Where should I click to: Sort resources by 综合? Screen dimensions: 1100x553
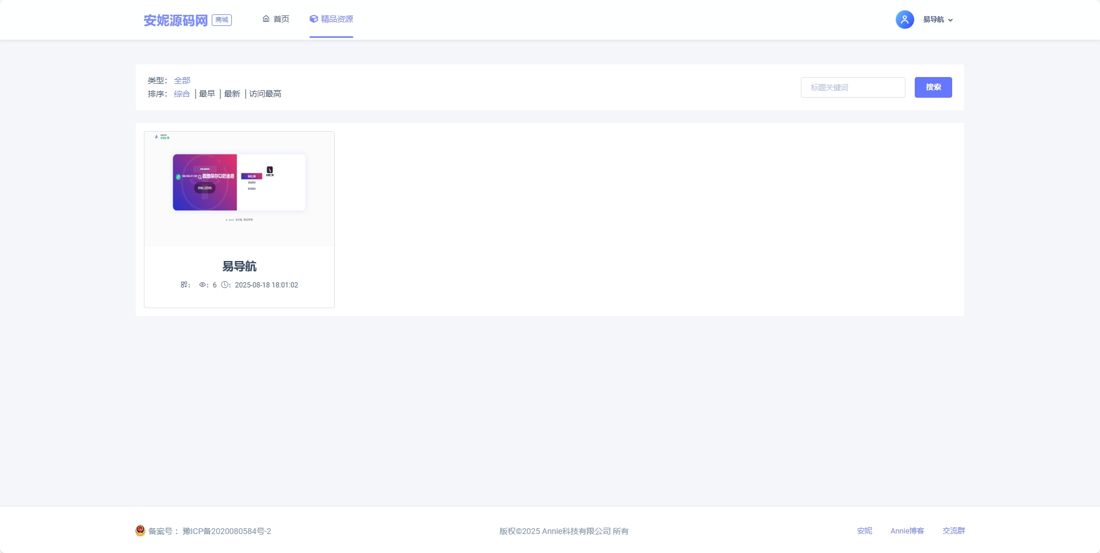(182, 94)
